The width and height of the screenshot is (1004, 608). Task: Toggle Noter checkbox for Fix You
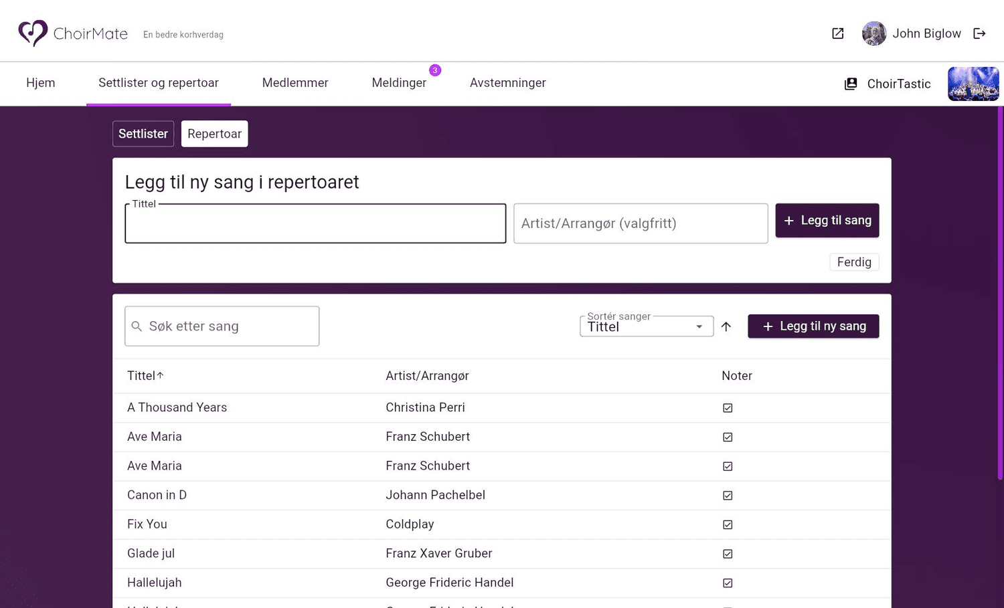pyautogui.click(x=728, y=524)
